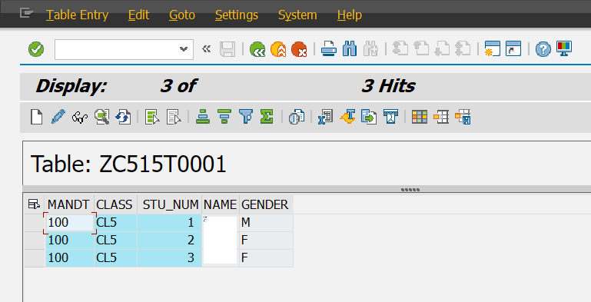This screenshot has height=302, width=591.
Task: Click MANDT cell '100' in first row
Action: [69, 222]
